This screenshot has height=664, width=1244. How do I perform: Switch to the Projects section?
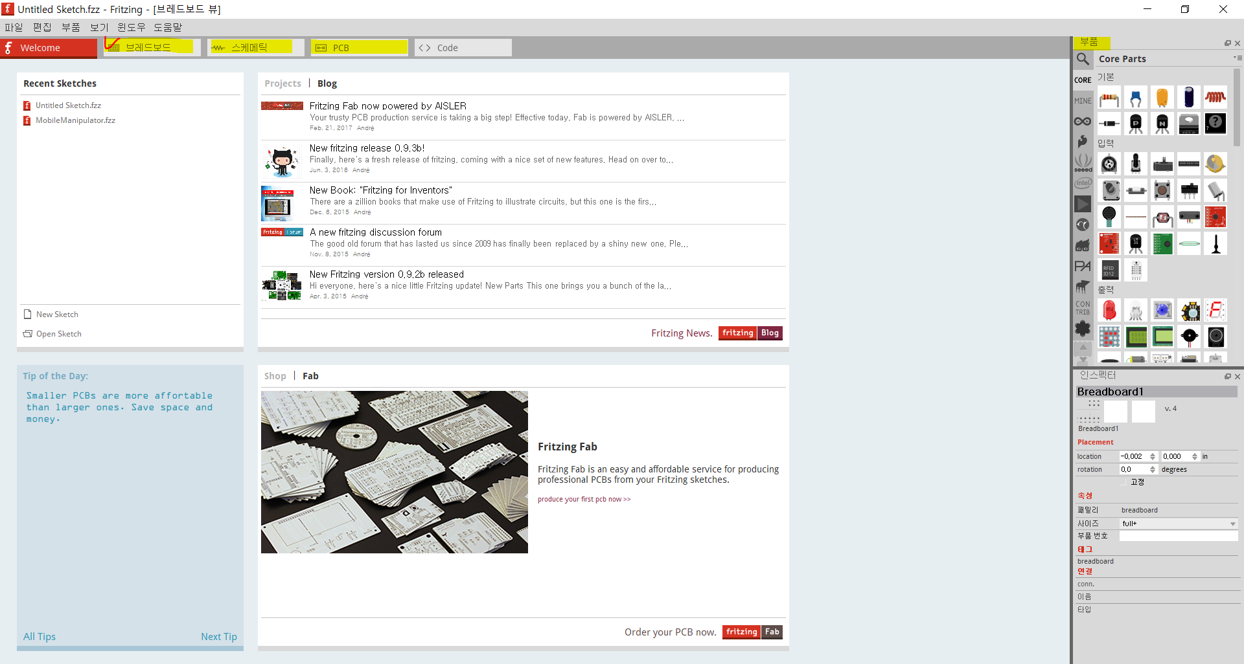pos(282,83)
